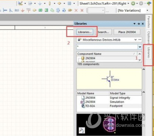154x136 pixels.
Task: Click the ellipsis beside the toolbar combo box
Action: [x=107, y=12]
